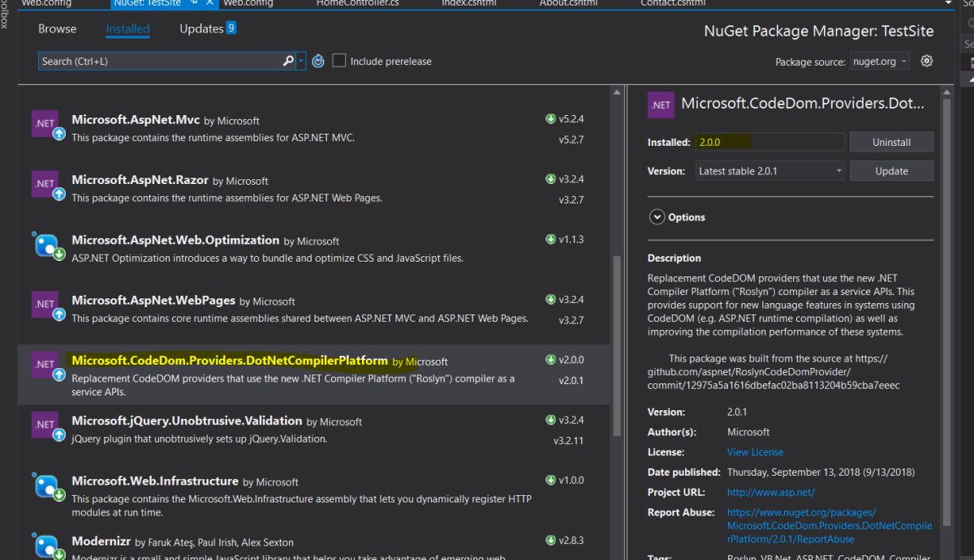Click the v2.0.1 available version text
The width and height of the screenshot is (974, 560).
571,380
